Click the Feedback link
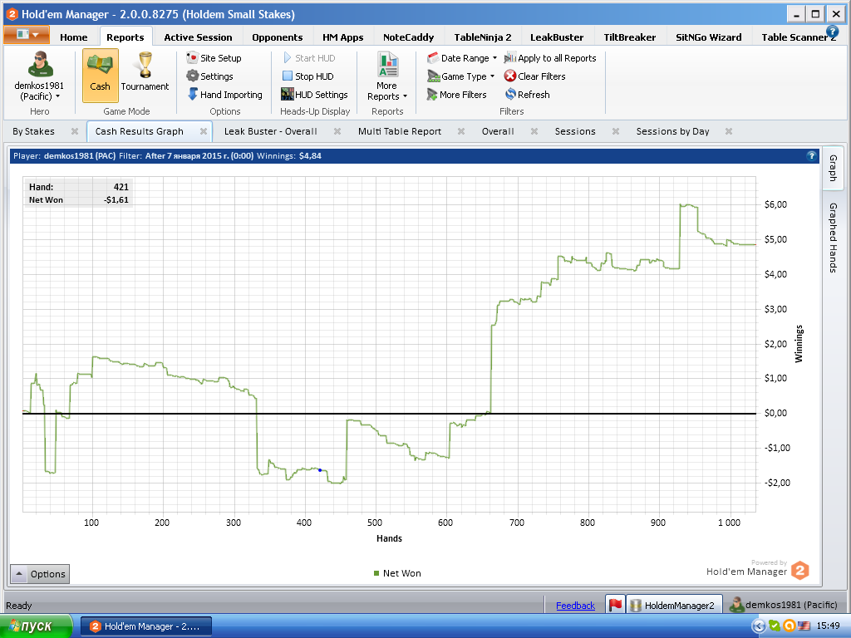Image resolution: width=851 pixels, height=638 pixels. click(x=575, y=606)
